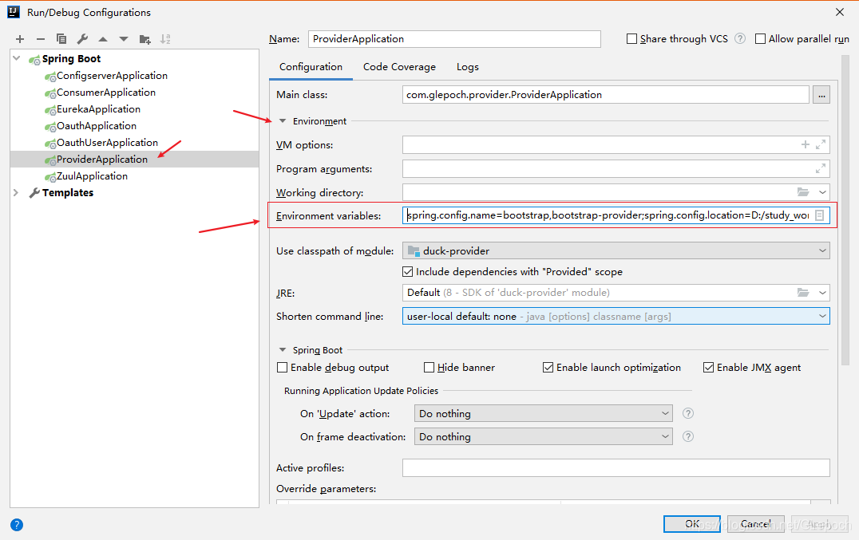Remove the selected configuration with the minus icon
The height and width of the screenshot is (540, 859).
(41, 39)
